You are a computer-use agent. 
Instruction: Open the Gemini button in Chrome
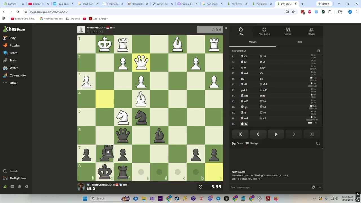[x=323, y=4]
